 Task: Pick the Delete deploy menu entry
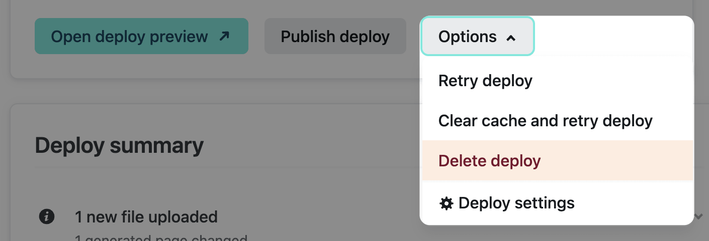coord(489,161)
